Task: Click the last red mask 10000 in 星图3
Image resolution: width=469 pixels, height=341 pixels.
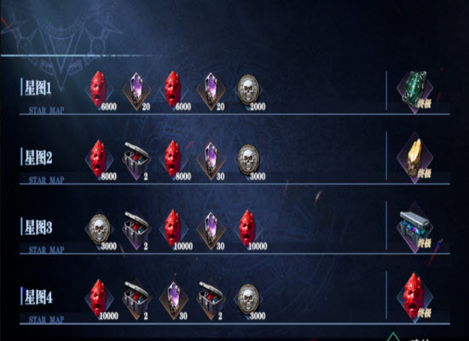Action: pyautogui.click(x=248, y=229)
